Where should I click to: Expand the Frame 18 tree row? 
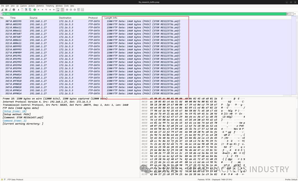2,99
